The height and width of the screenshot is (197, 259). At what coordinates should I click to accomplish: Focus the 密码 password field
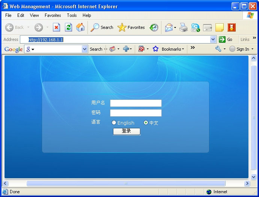pyautogui.click(x=136, y=113)
